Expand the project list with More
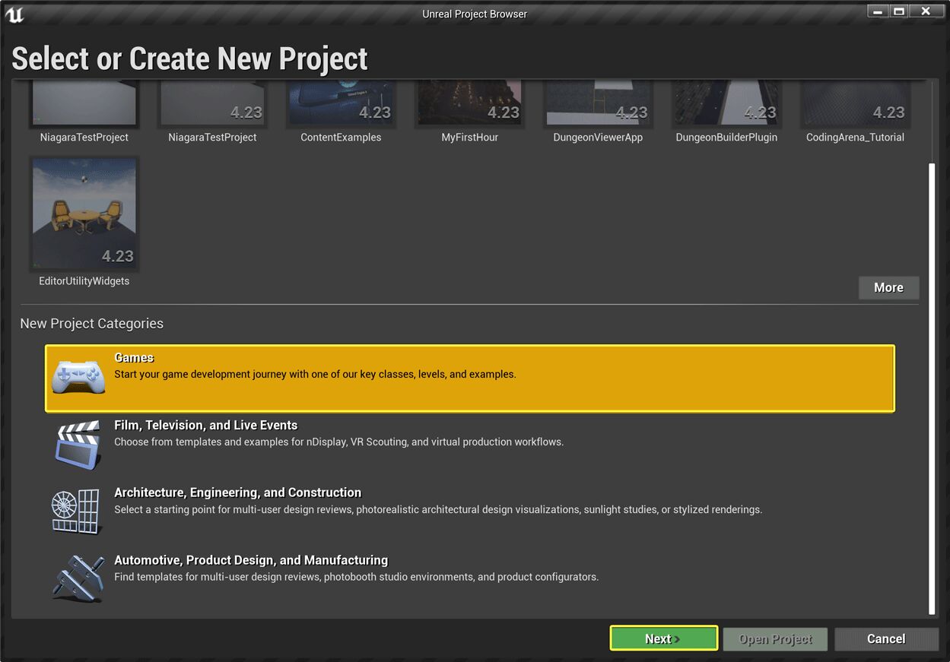The image size is (950, 662). point(888,287)
